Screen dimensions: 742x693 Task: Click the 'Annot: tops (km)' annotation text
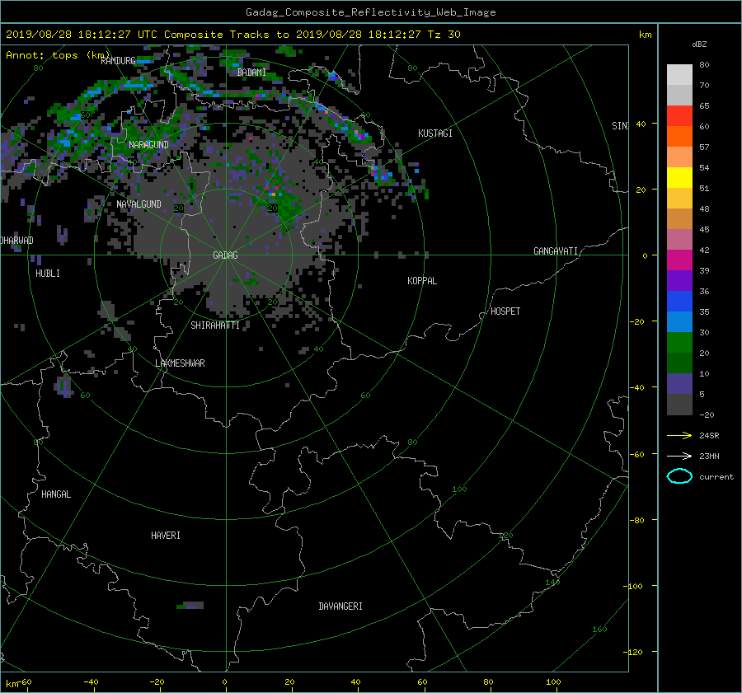58,55
